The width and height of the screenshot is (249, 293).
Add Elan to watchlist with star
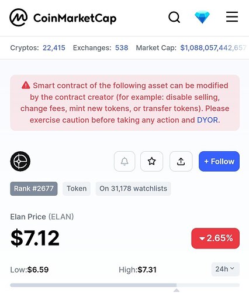coord(151,161)
